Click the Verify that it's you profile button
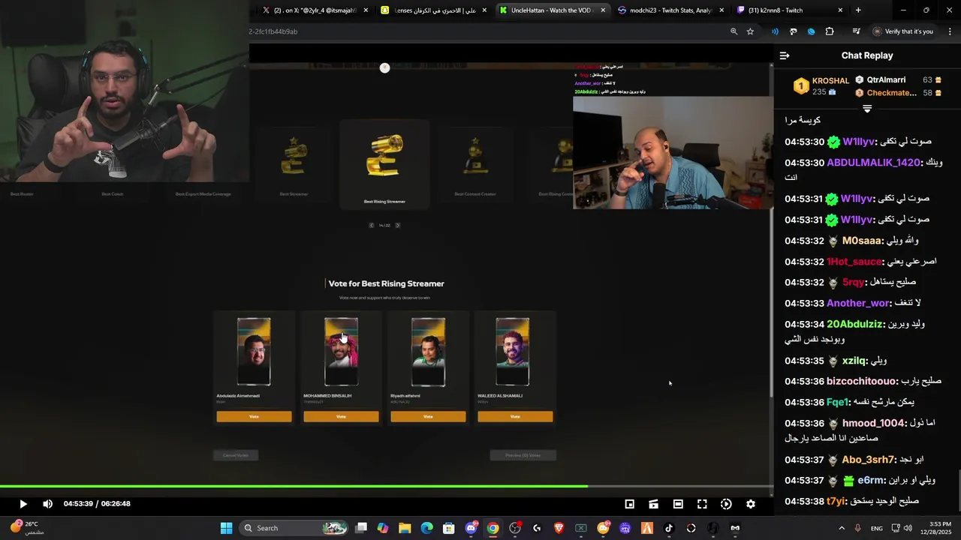This screenshot has width=961, height=540. pos(903,31)
